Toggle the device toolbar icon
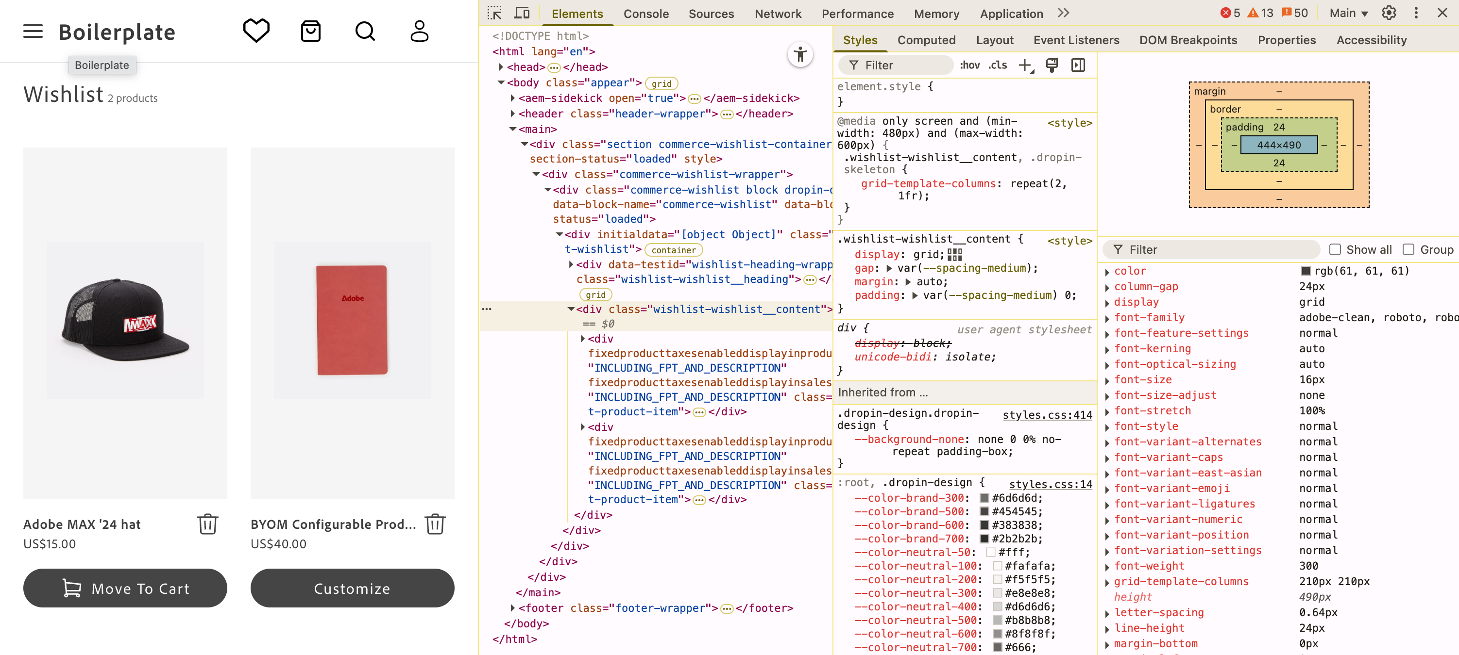1459x655 pixels. 522,13
